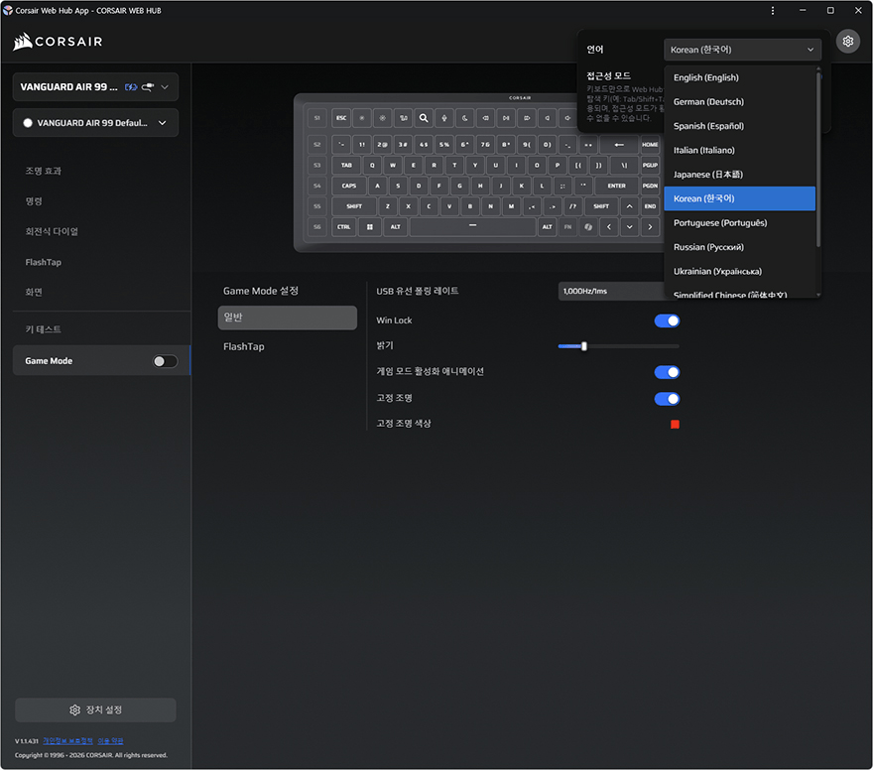This screenshot has height=770, width=873.
Task: Click the right arrow key on keyboard
Action: pyautogui.click(x=651, y=227)
